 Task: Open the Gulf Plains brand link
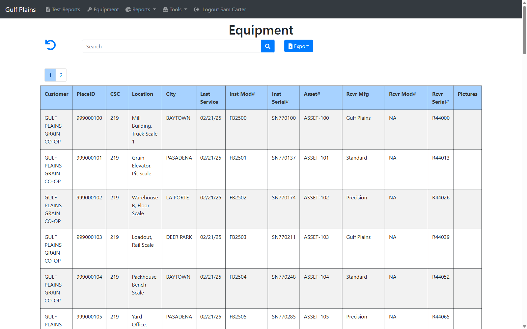click(20, 10)
